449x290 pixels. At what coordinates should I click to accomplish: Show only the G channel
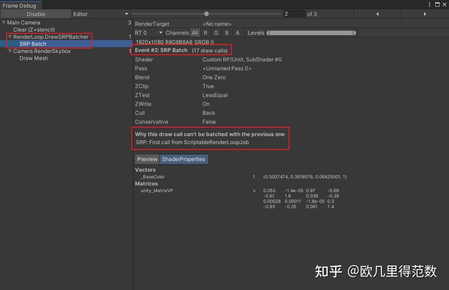pyautogui.click(x=216, y=32)
